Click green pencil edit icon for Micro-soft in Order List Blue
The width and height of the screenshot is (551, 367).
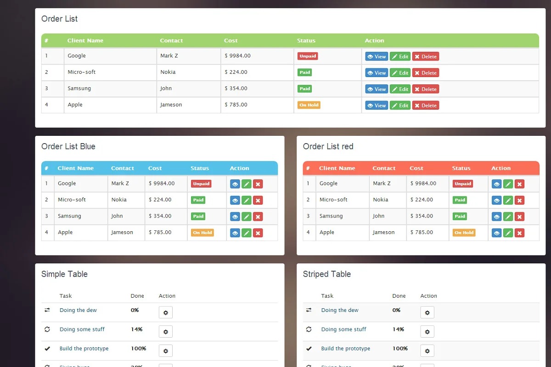click(247, 200)
